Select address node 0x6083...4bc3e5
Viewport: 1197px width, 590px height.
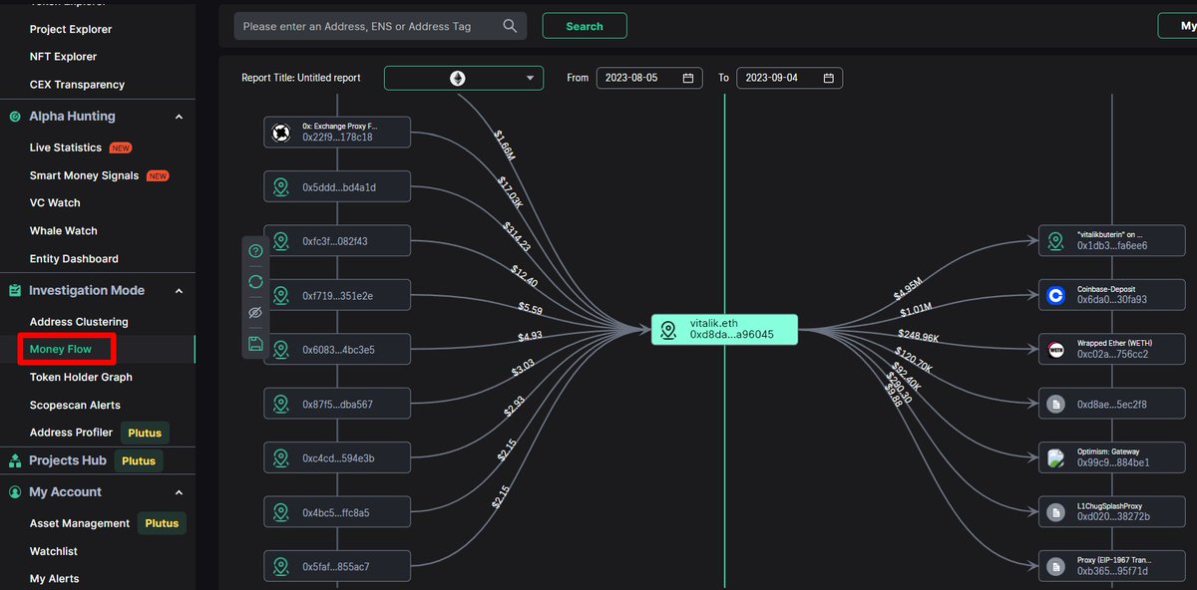337,350
